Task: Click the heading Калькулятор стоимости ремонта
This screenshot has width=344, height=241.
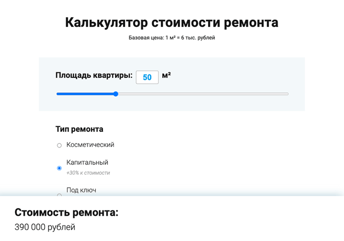Action: click(x=172, y=23)
